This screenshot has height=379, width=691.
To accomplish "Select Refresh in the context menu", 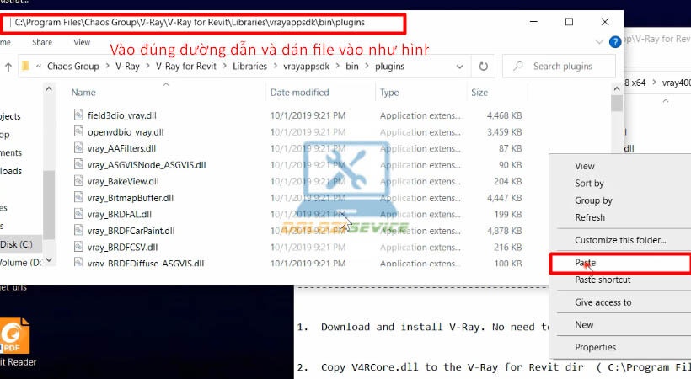I will pyautogui.click(x=590, y=217).
